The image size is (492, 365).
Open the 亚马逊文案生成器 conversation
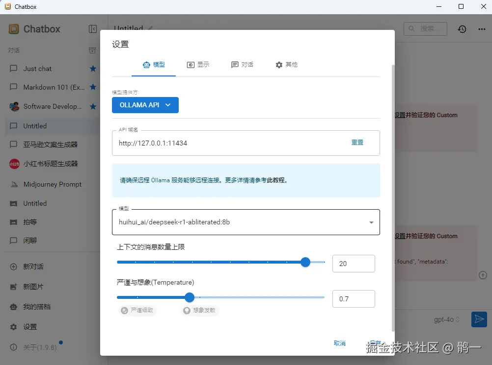click(52, 145)
